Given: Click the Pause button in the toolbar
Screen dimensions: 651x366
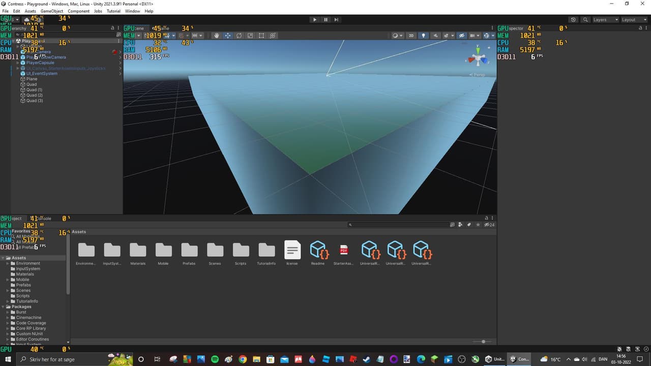Looking at the screenshot, I should tap(325, 19).
